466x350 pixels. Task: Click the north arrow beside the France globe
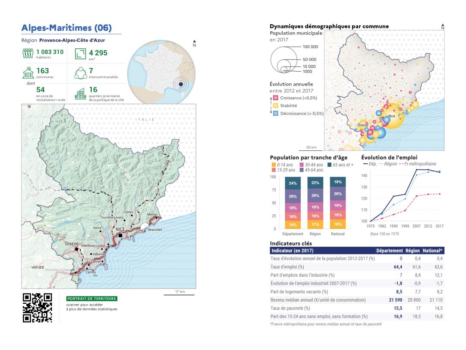pyautogui.click(x=194, y=44)
